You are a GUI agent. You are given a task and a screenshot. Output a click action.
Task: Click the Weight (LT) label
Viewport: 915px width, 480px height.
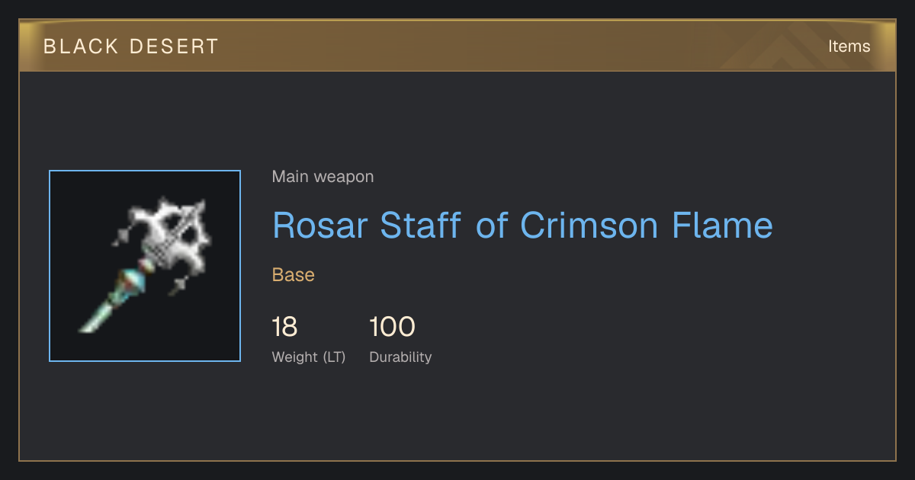pyautogui.click(x=309, y=357)
